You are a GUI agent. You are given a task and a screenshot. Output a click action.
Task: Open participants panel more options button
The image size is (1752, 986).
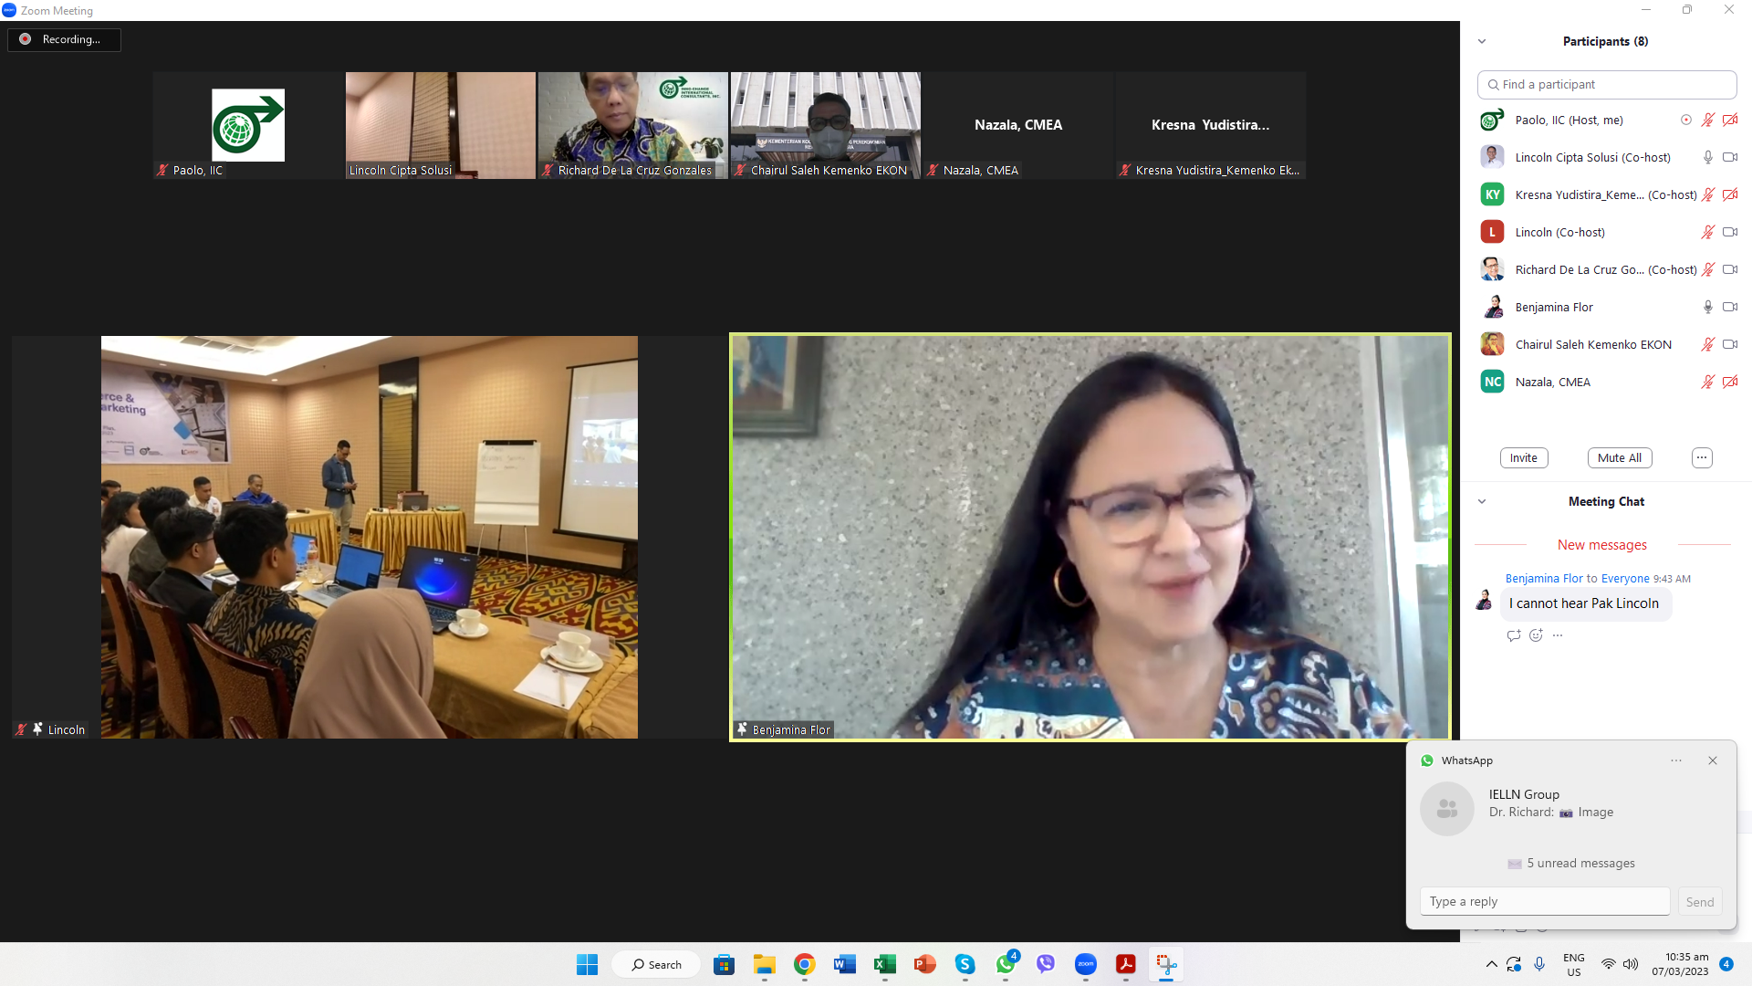pos(1702,457)
